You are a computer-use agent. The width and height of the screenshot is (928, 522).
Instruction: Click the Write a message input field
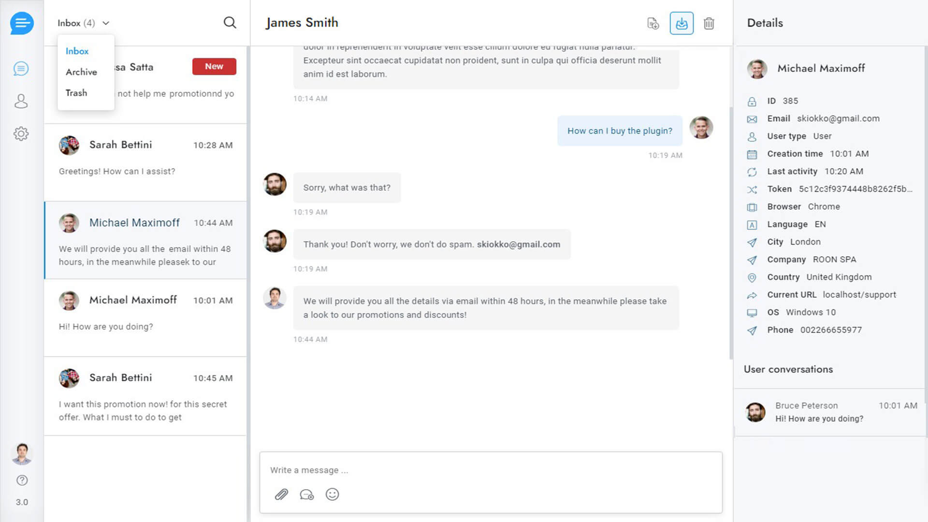(490, 470)
